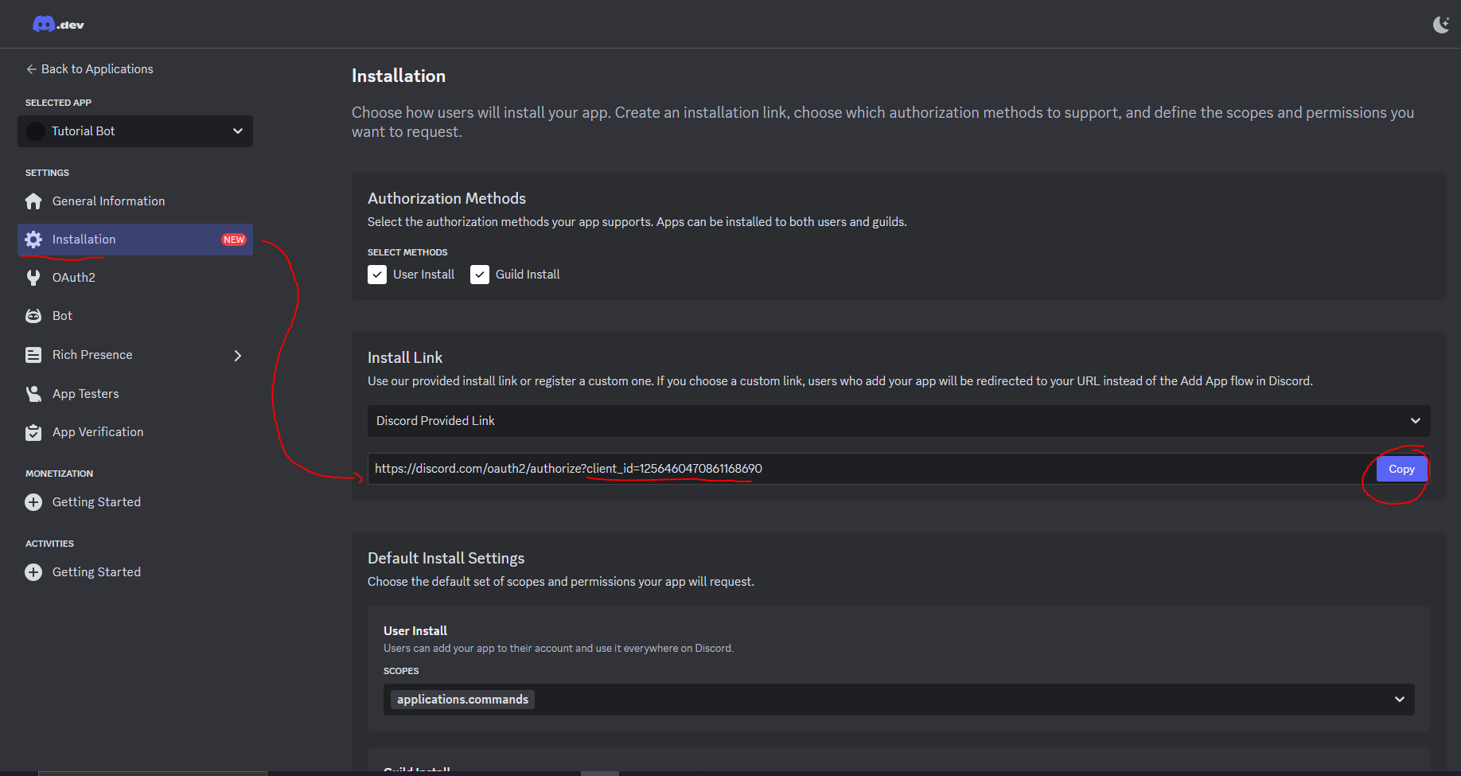Click plus icon under Monetization
The width and height of the screenshot is (1461, 776).
point(33,502)
